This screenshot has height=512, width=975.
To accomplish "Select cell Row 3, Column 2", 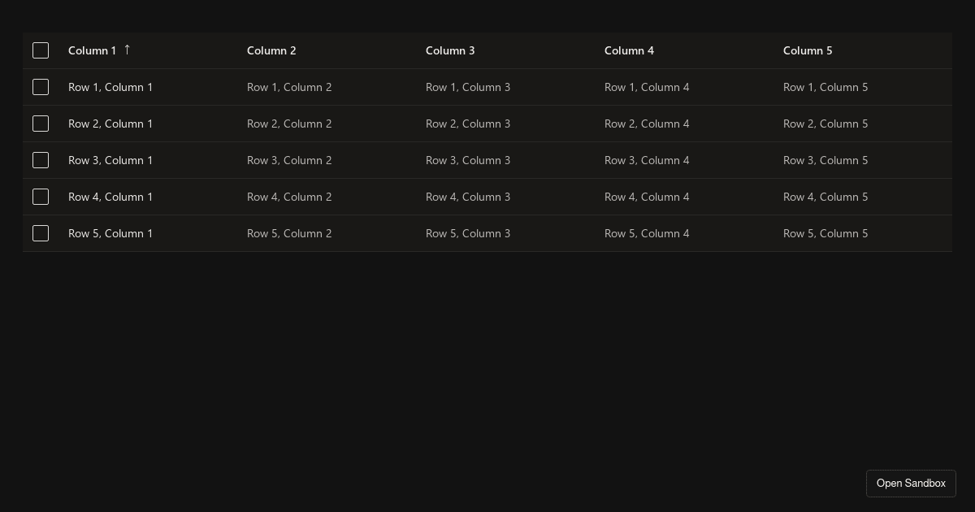I will [x=289, y=160].
